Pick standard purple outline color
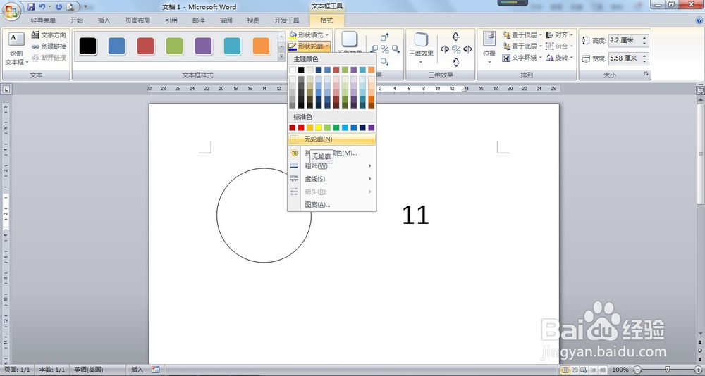705x376 pixels. tap(372, 127)
